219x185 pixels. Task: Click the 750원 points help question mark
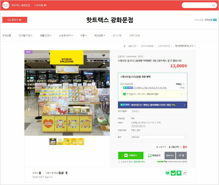[x=184, y=84]
